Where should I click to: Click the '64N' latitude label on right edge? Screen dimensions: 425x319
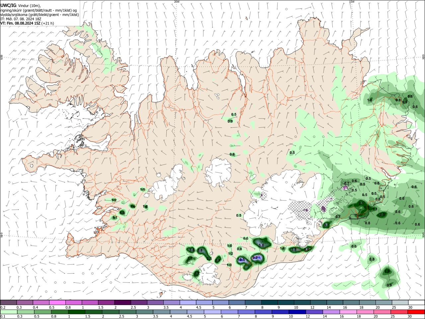[423, 235]
